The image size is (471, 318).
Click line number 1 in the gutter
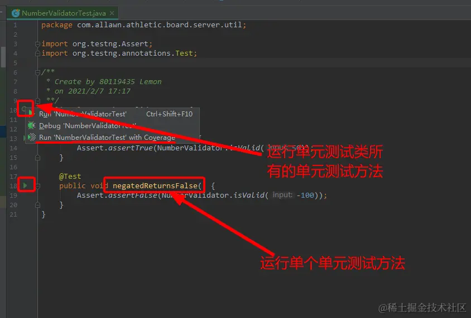pos(15,25)
